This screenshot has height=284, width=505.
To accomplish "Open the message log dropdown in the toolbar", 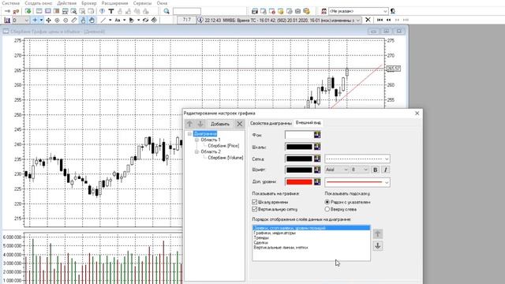I will (357, 21).
